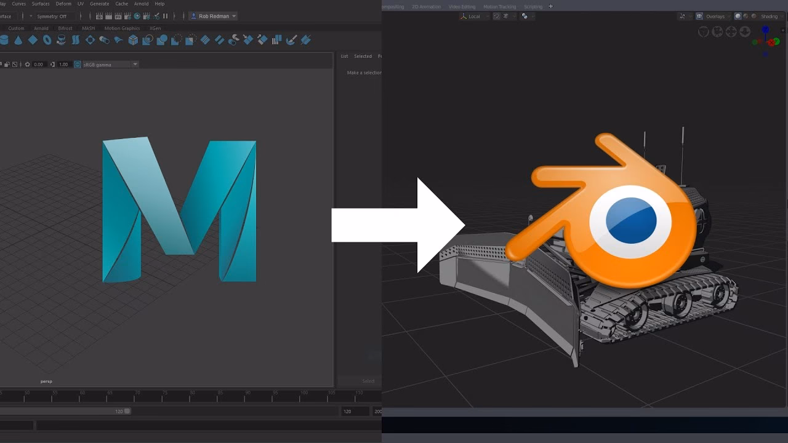Switch Blender's viewport to solid shading

tap(738, 16)
